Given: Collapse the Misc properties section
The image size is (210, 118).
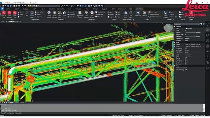Looking at the screenshot, I should coord(175,66).
